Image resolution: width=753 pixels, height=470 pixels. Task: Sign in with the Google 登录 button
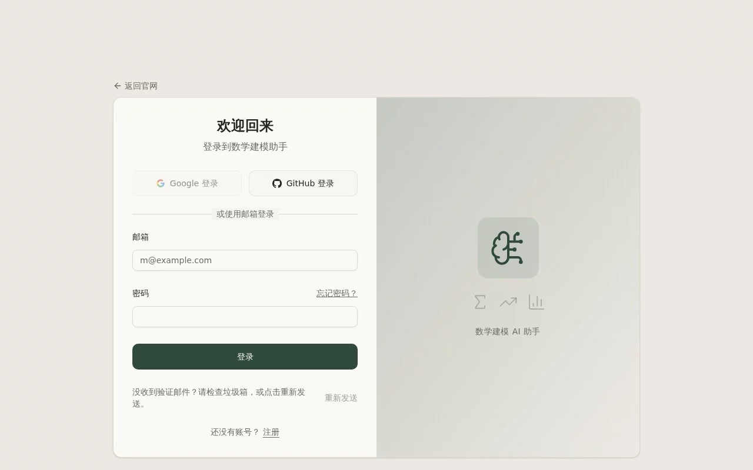coord(187,183)
